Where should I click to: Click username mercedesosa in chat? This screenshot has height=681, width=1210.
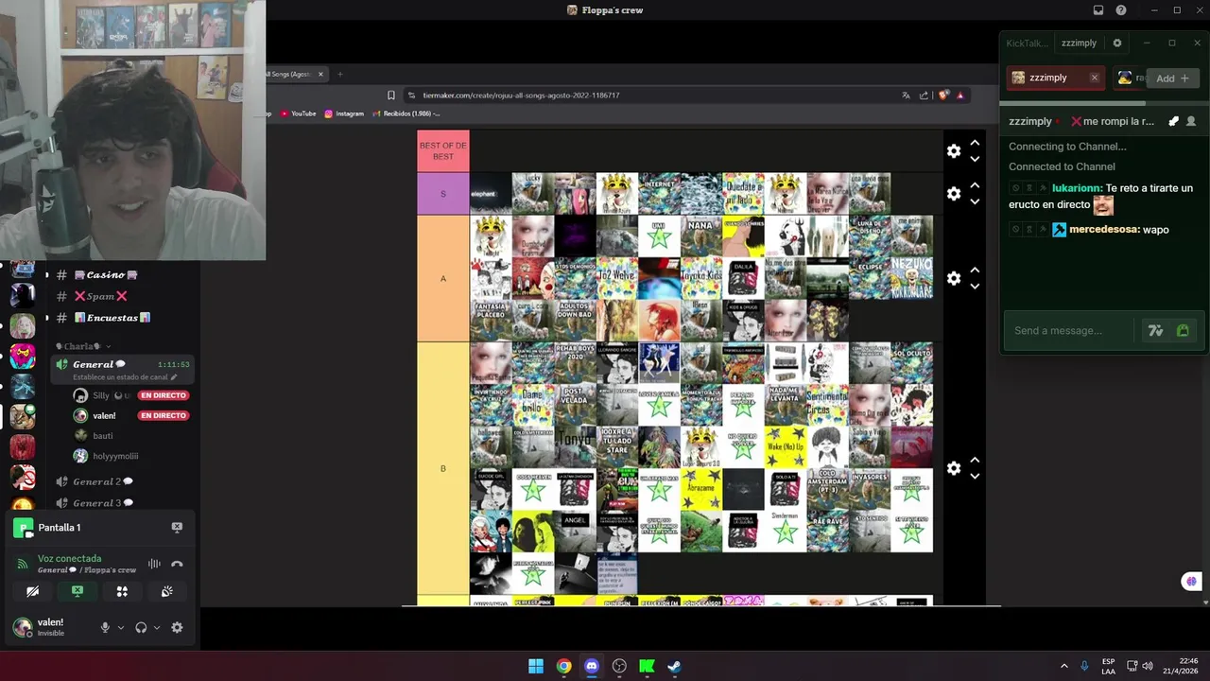[x=1104, y=230]
